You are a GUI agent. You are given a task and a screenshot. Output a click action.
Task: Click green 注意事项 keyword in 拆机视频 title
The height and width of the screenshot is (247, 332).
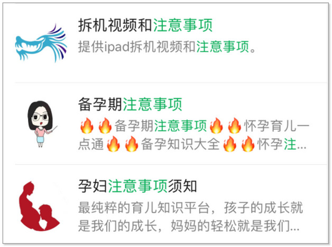[x=182, y=25]
